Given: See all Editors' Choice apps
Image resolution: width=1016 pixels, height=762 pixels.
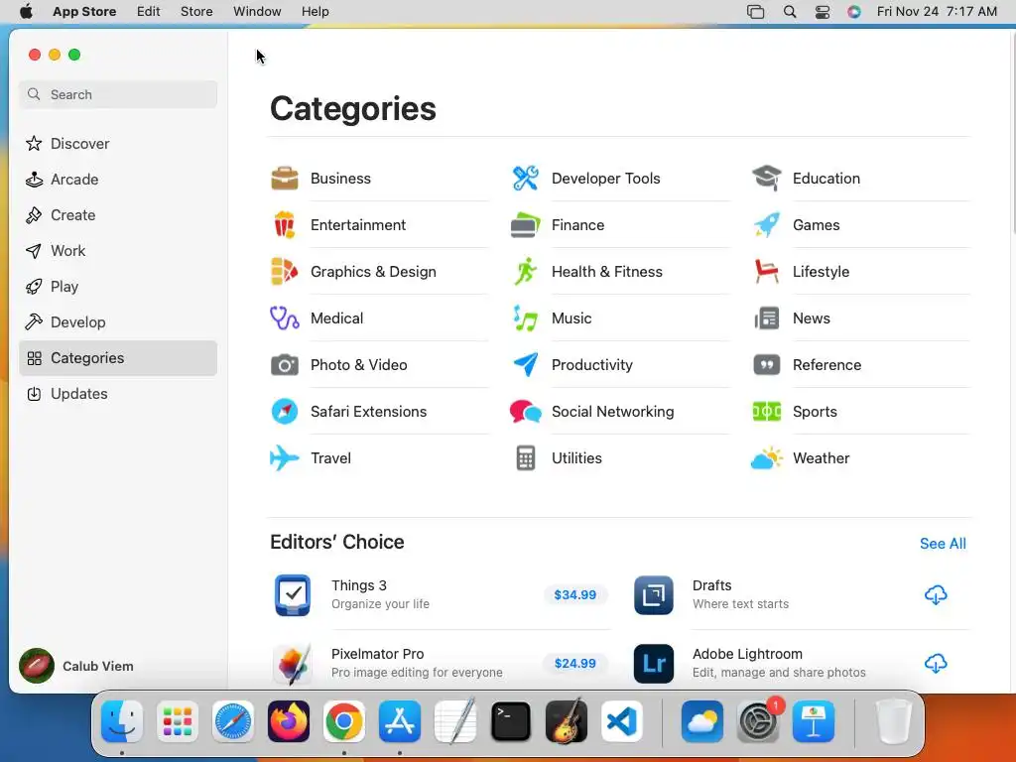Looking at the screenshot, I should pos(943,544).
